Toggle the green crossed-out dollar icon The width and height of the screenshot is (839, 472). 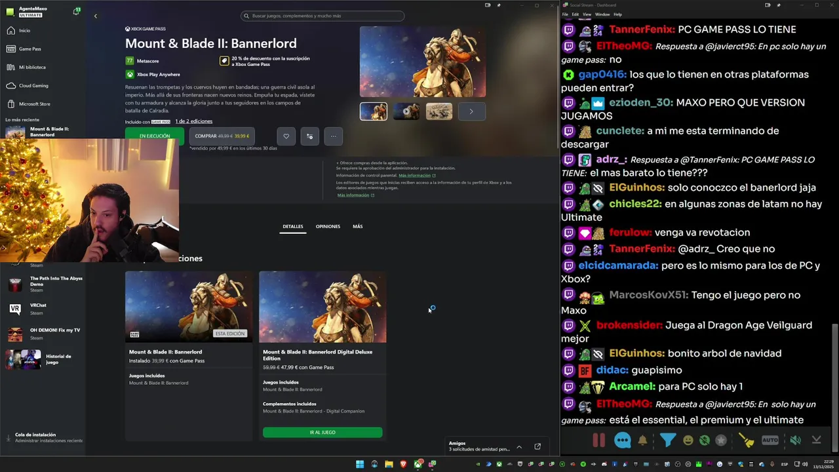[704, 441]
